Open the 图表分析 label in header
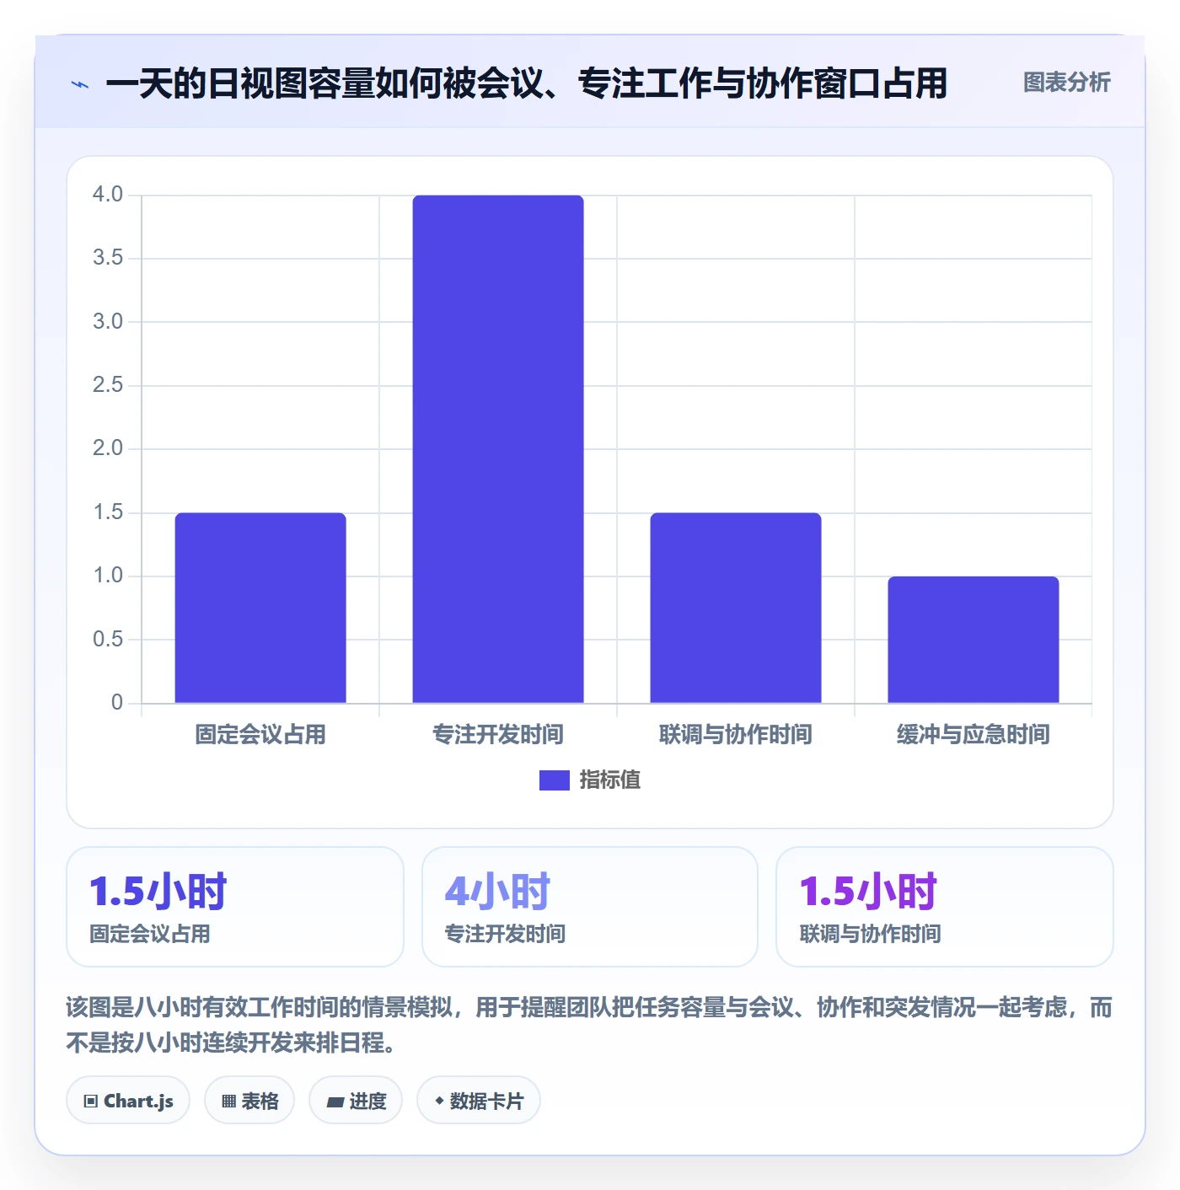1180x1190 pixels. tap(1066, 83)
